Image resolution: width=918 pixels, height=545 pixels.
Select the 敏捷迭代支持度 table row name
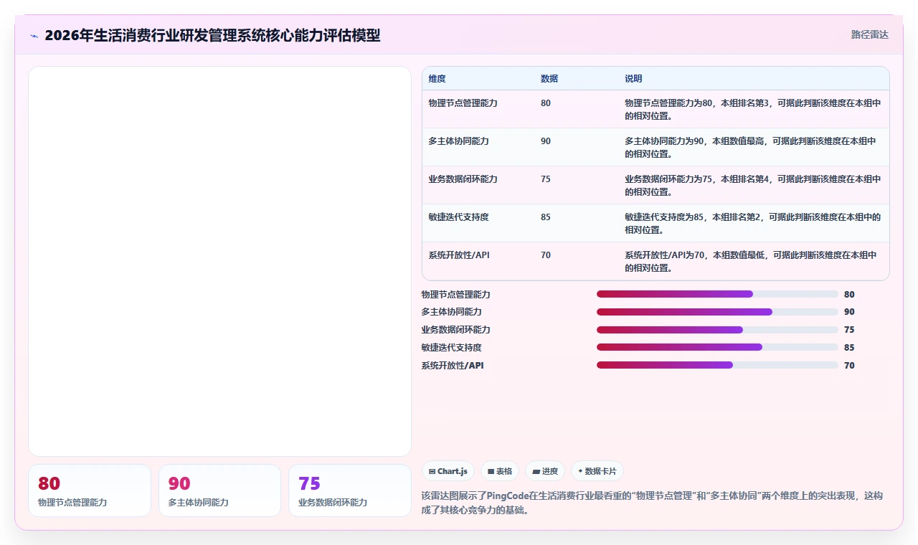[459, 217]
